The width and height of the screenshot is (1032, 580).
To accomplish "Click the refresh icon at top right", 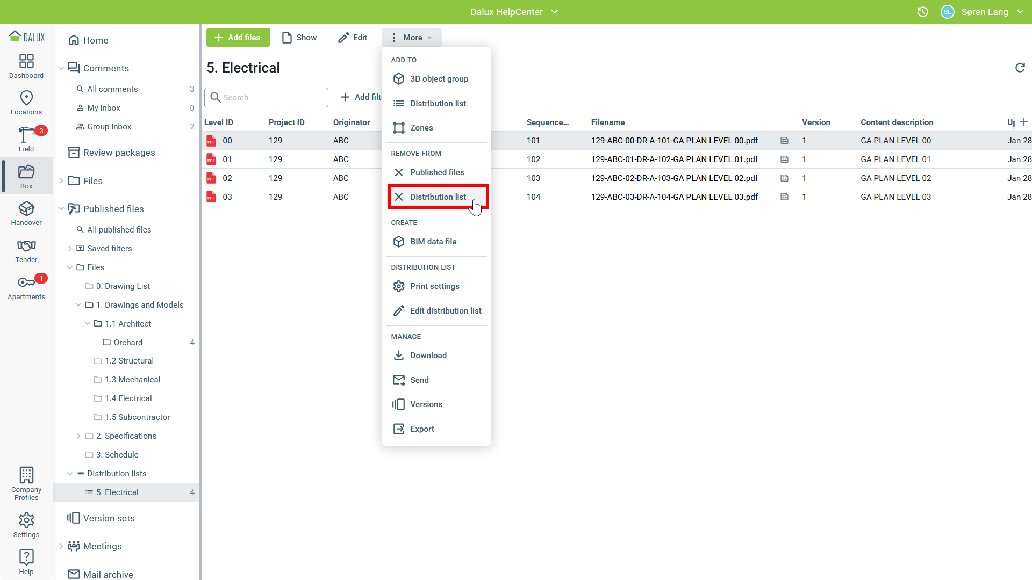I will pos(1020,68).
